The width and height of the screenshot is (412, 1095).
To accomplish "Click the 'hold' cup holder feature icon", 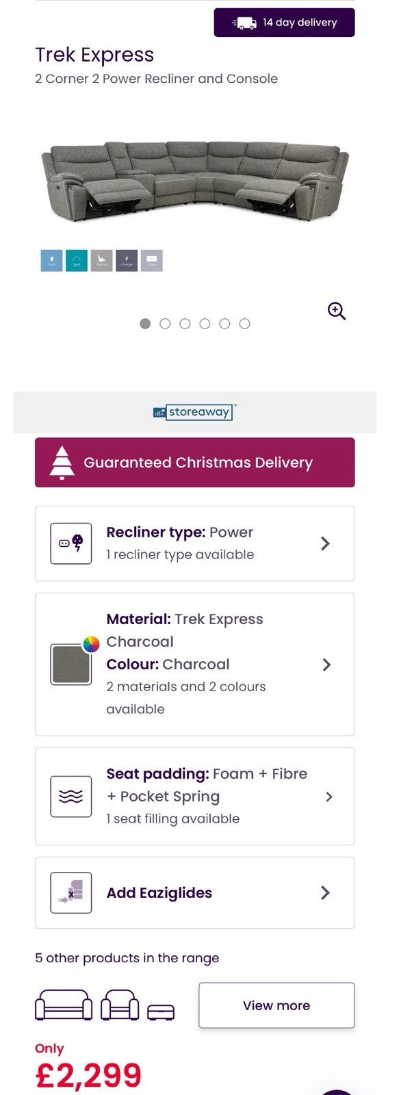I will pos(51,261).
